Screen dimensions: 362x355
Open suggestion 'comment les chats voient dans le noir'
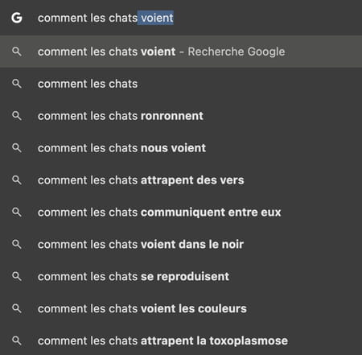181,245
